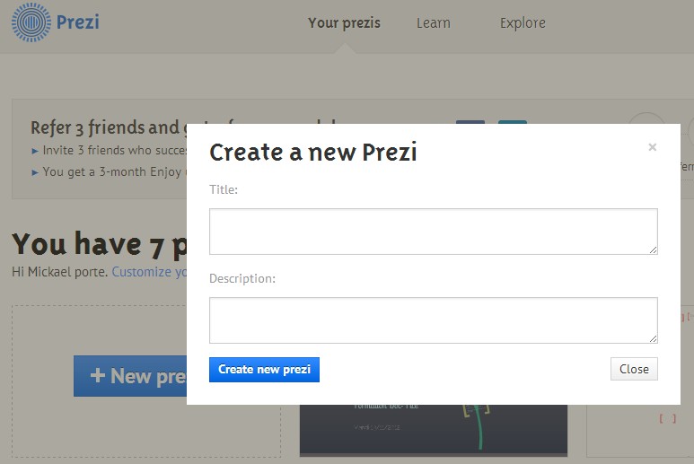Click the Prezi circular logo icon
The image size is (694, 464).
31,22
